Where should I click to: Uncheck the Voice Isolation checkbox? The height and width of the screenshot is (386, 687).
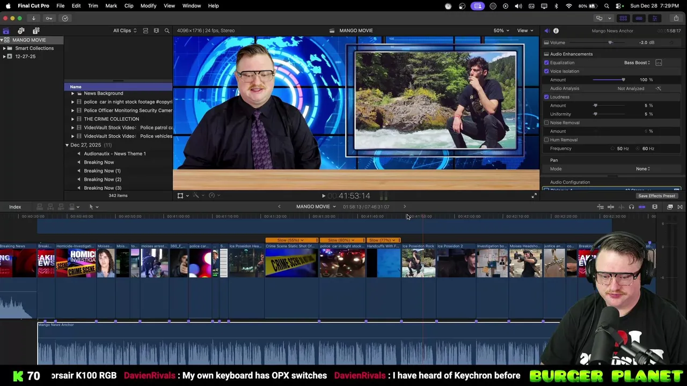546,71
